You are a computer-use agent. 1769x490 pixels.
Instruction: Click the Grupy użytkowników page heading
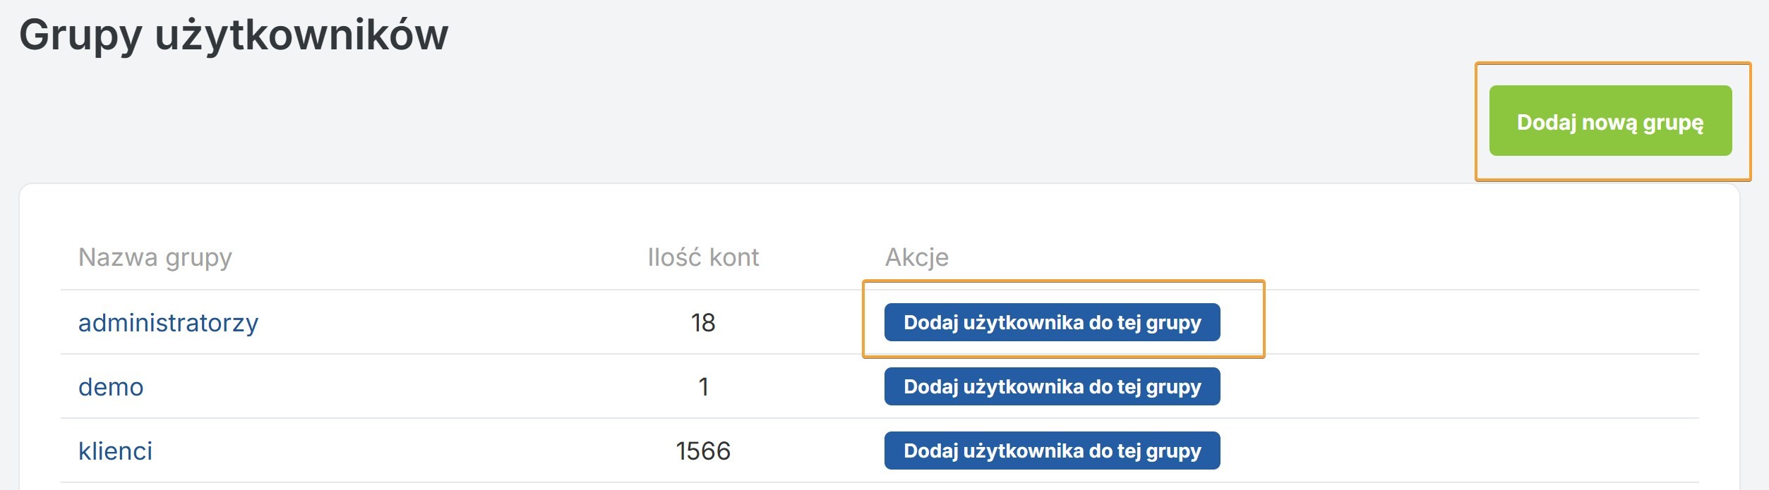(x=234, y=35)
